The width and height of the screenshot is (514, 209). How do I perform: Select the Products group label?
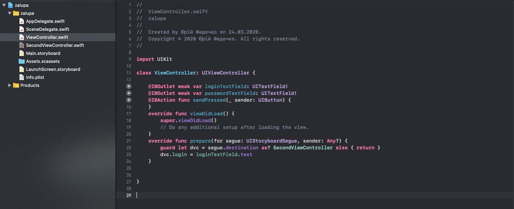tap(30, 85)
